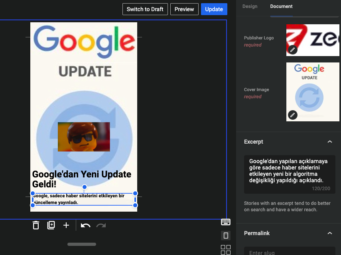Collapse the Permalink section

(x=330, y=233)
